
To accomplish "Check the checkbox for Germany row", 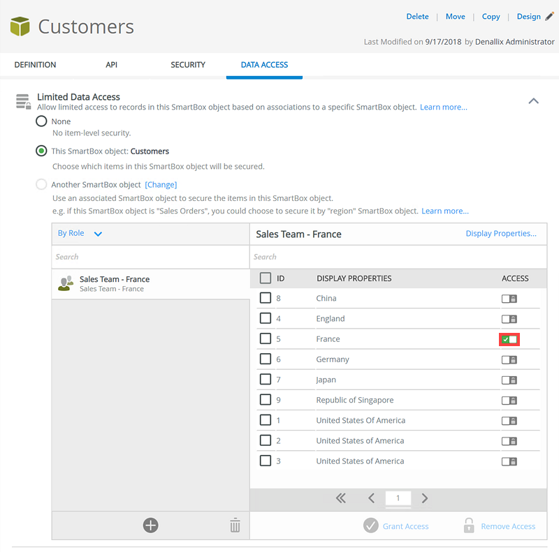I will point(266,359).
